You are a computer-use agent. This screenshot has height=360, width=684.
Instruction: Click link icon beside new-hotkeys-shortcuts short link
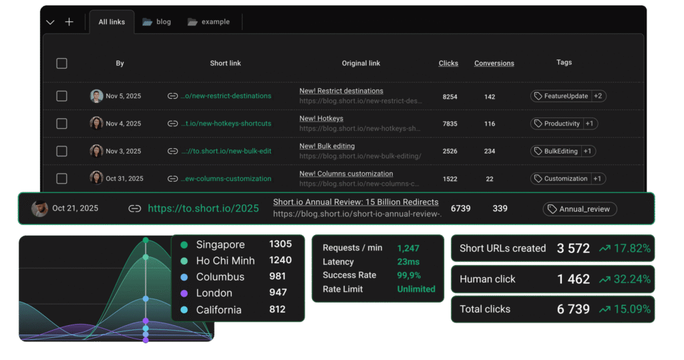pos(173,124)
